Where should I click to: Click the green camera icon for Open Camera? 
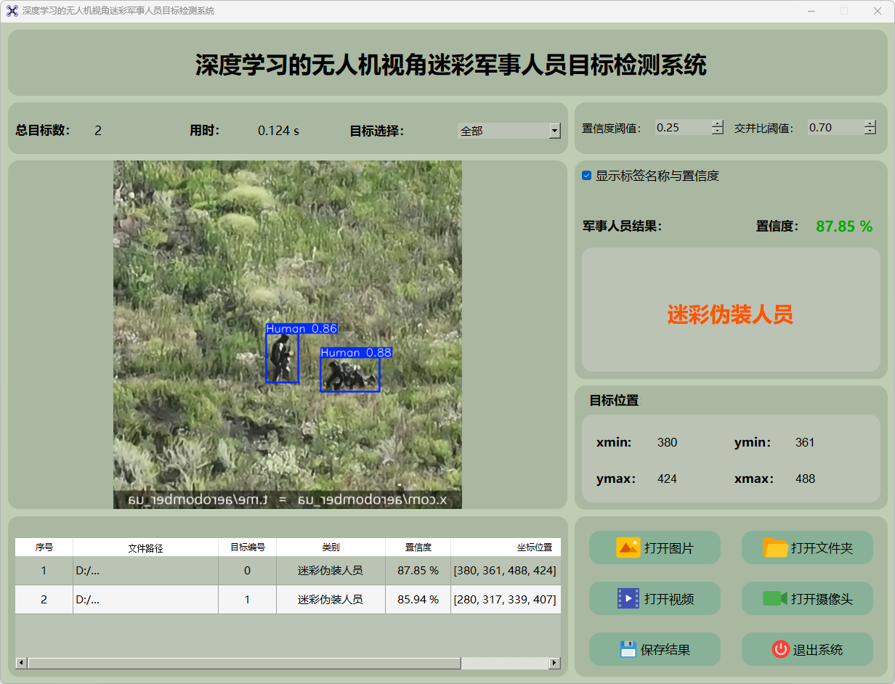[775, 598]
